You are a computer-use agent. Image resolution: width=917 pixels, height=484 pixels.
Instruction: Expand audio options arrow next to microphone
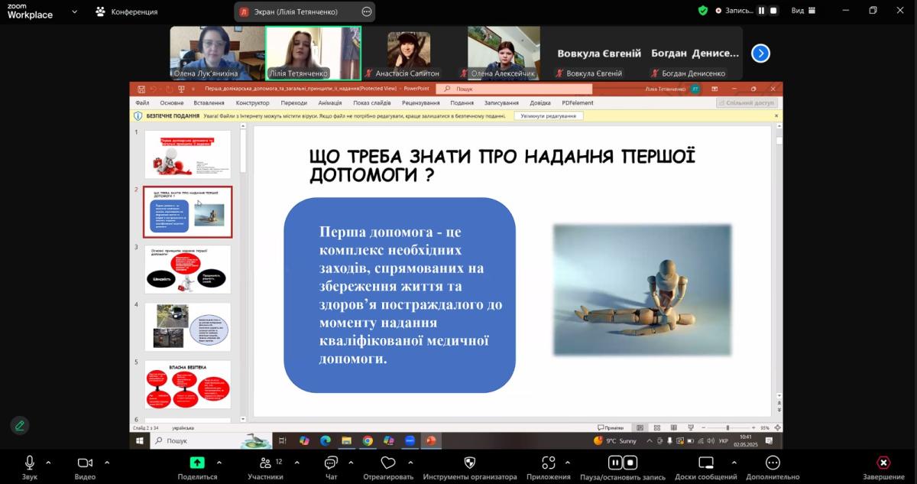48,463
